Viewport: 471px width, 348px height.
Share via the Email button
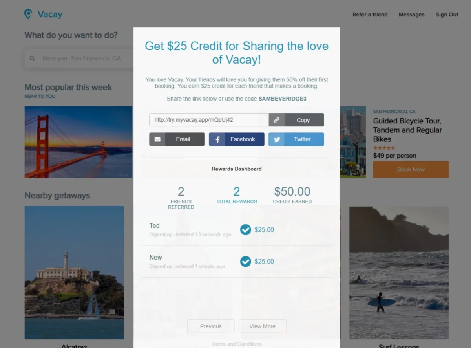coord(177,139)
